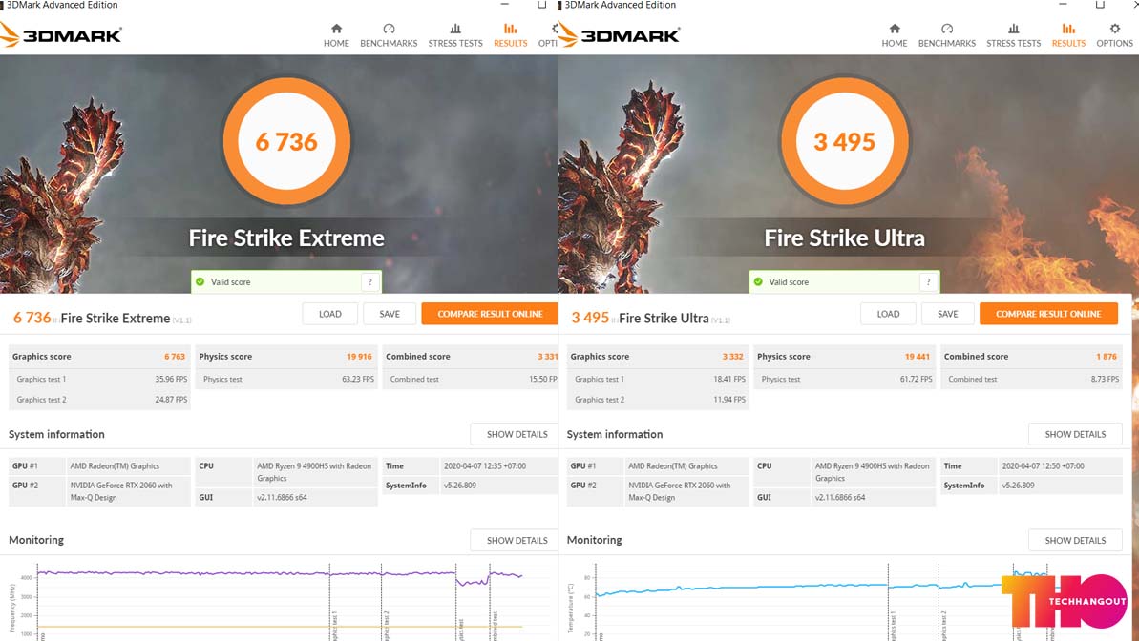This screenshot has height=641, width=1139.
Task: Click SAVE in the Fire Strike Extreme window
Action: [390, 314]
